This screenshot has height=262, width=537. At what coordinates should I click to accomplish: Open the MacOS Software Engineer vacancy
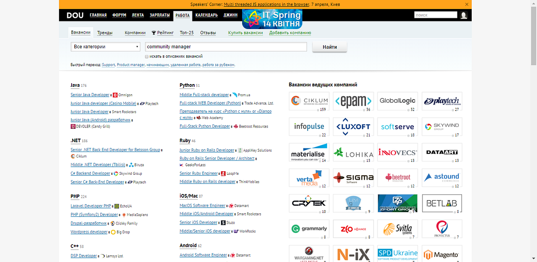tap(202, 206)
